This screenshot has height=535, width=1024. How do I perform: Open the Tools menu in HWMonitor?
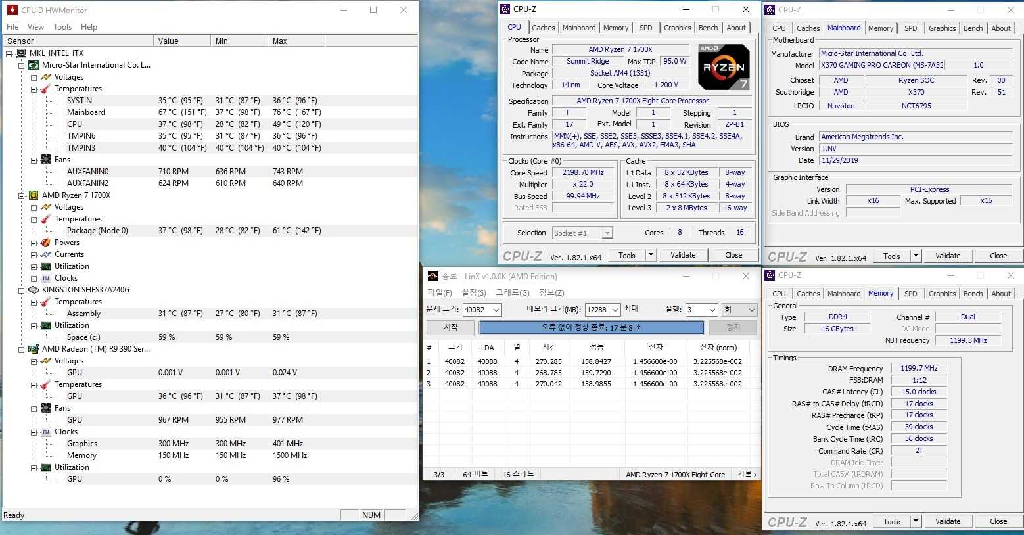[x=62, y=27]
